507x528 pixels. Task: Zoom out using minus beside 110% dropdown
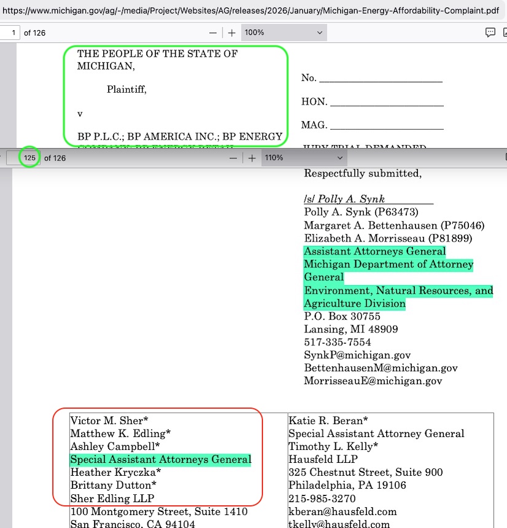click(x=233, y=158)
